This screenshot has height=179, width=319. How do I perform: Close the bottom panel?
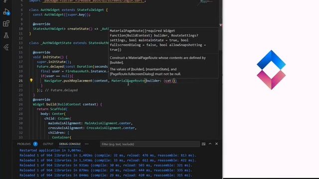pos(216,144)
